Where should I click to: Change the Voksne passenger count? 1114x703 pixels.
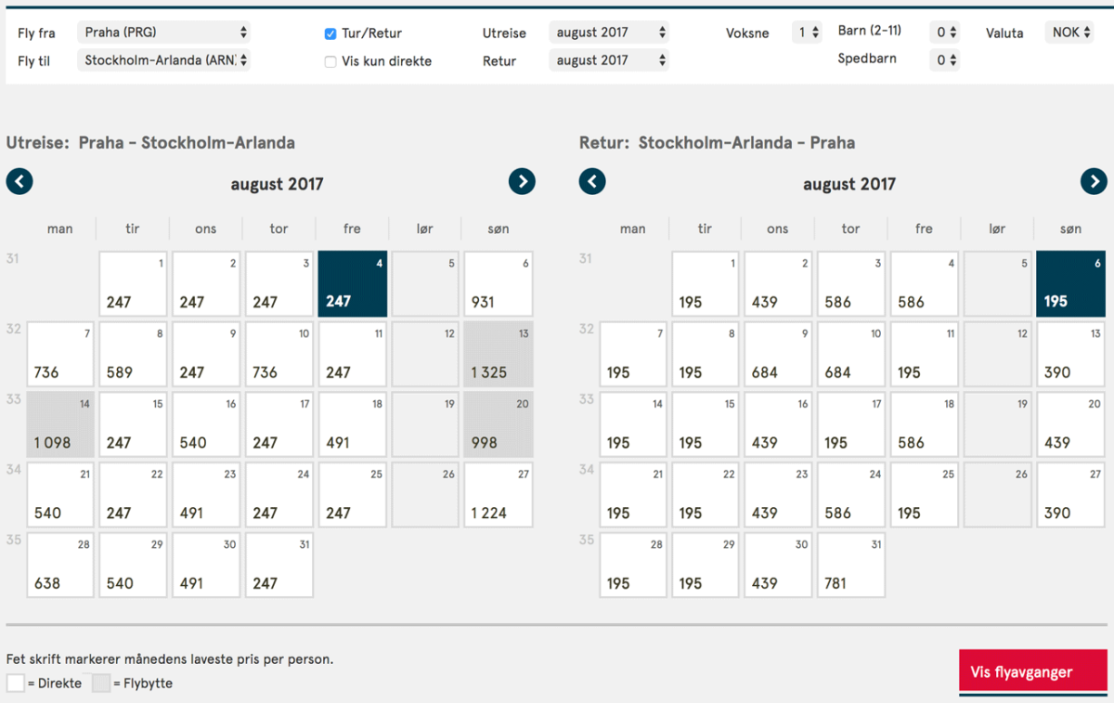point(807,33)
